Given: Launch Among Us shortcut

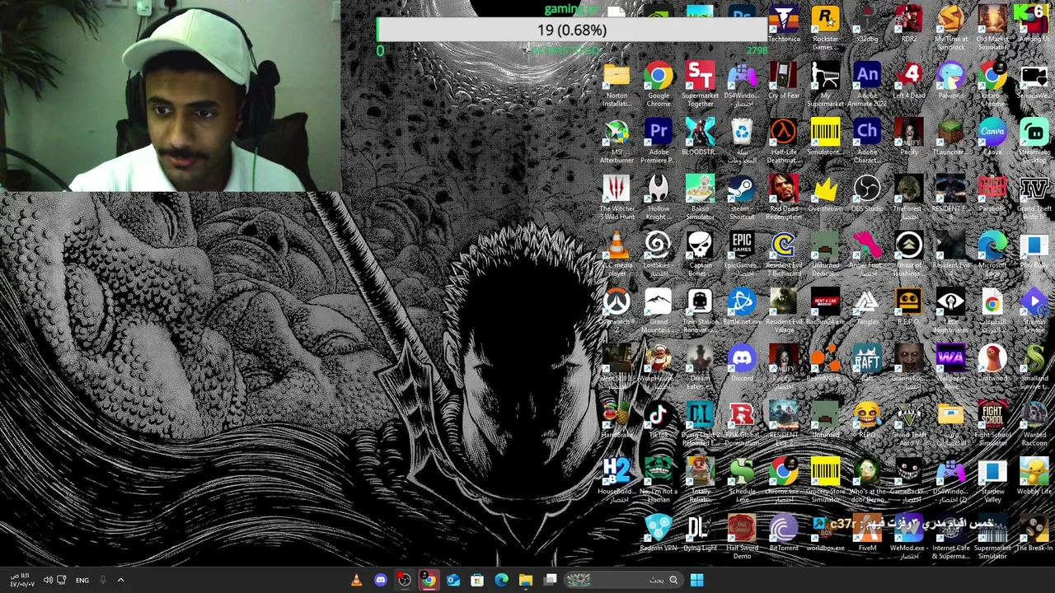Looking at the screenshot, I should tap(1034, 24).
